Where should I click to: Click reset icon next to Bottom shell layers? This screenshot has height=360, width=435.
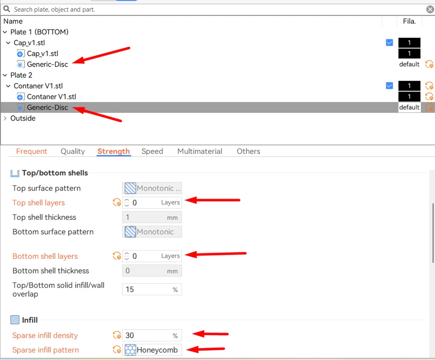coord(117,256)
